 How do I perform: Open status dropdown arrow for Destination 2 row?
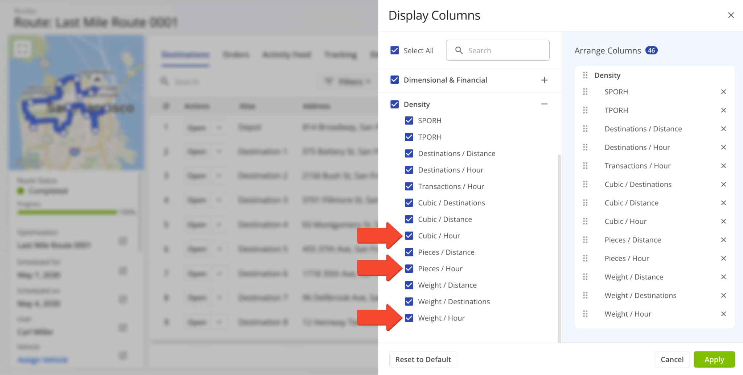tap(219, 176)
